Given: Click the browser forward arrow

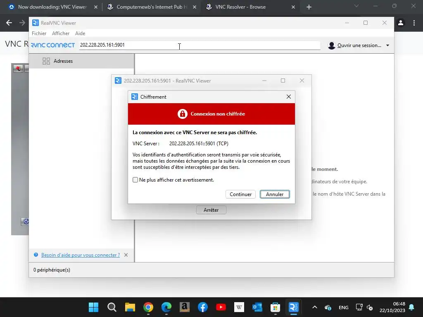Looking at the screenshot, I should [x=22, y=23].
